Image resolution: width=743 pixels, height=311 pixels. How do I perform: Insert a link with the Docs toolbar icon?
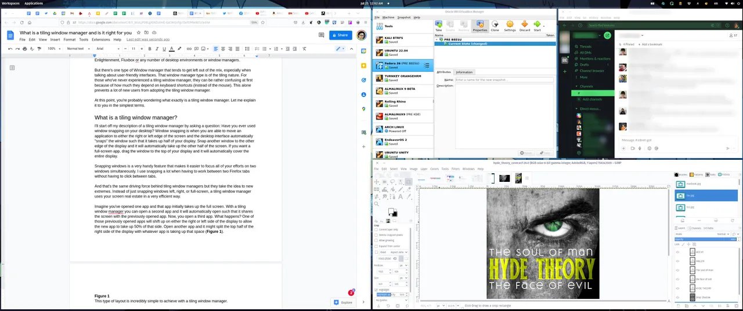click(189, 49)
